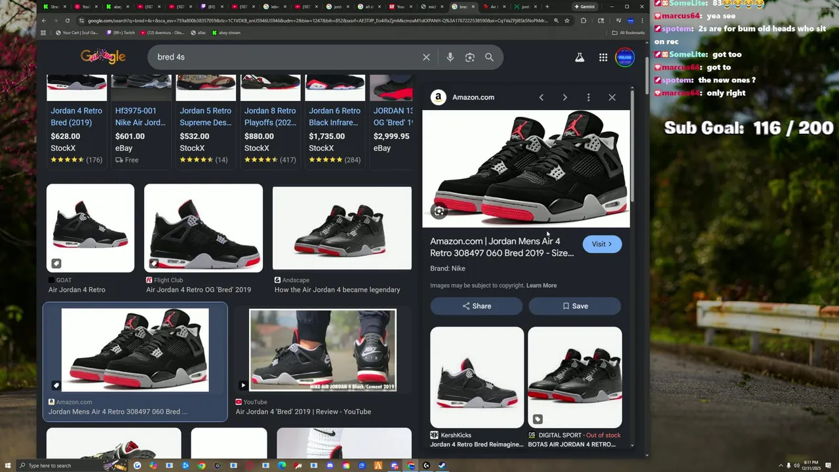This screenshot has height=472, width=839.
Task: Open the YouTube Jordan 4 Bred review thumbnail
Action: pos(322,350)
